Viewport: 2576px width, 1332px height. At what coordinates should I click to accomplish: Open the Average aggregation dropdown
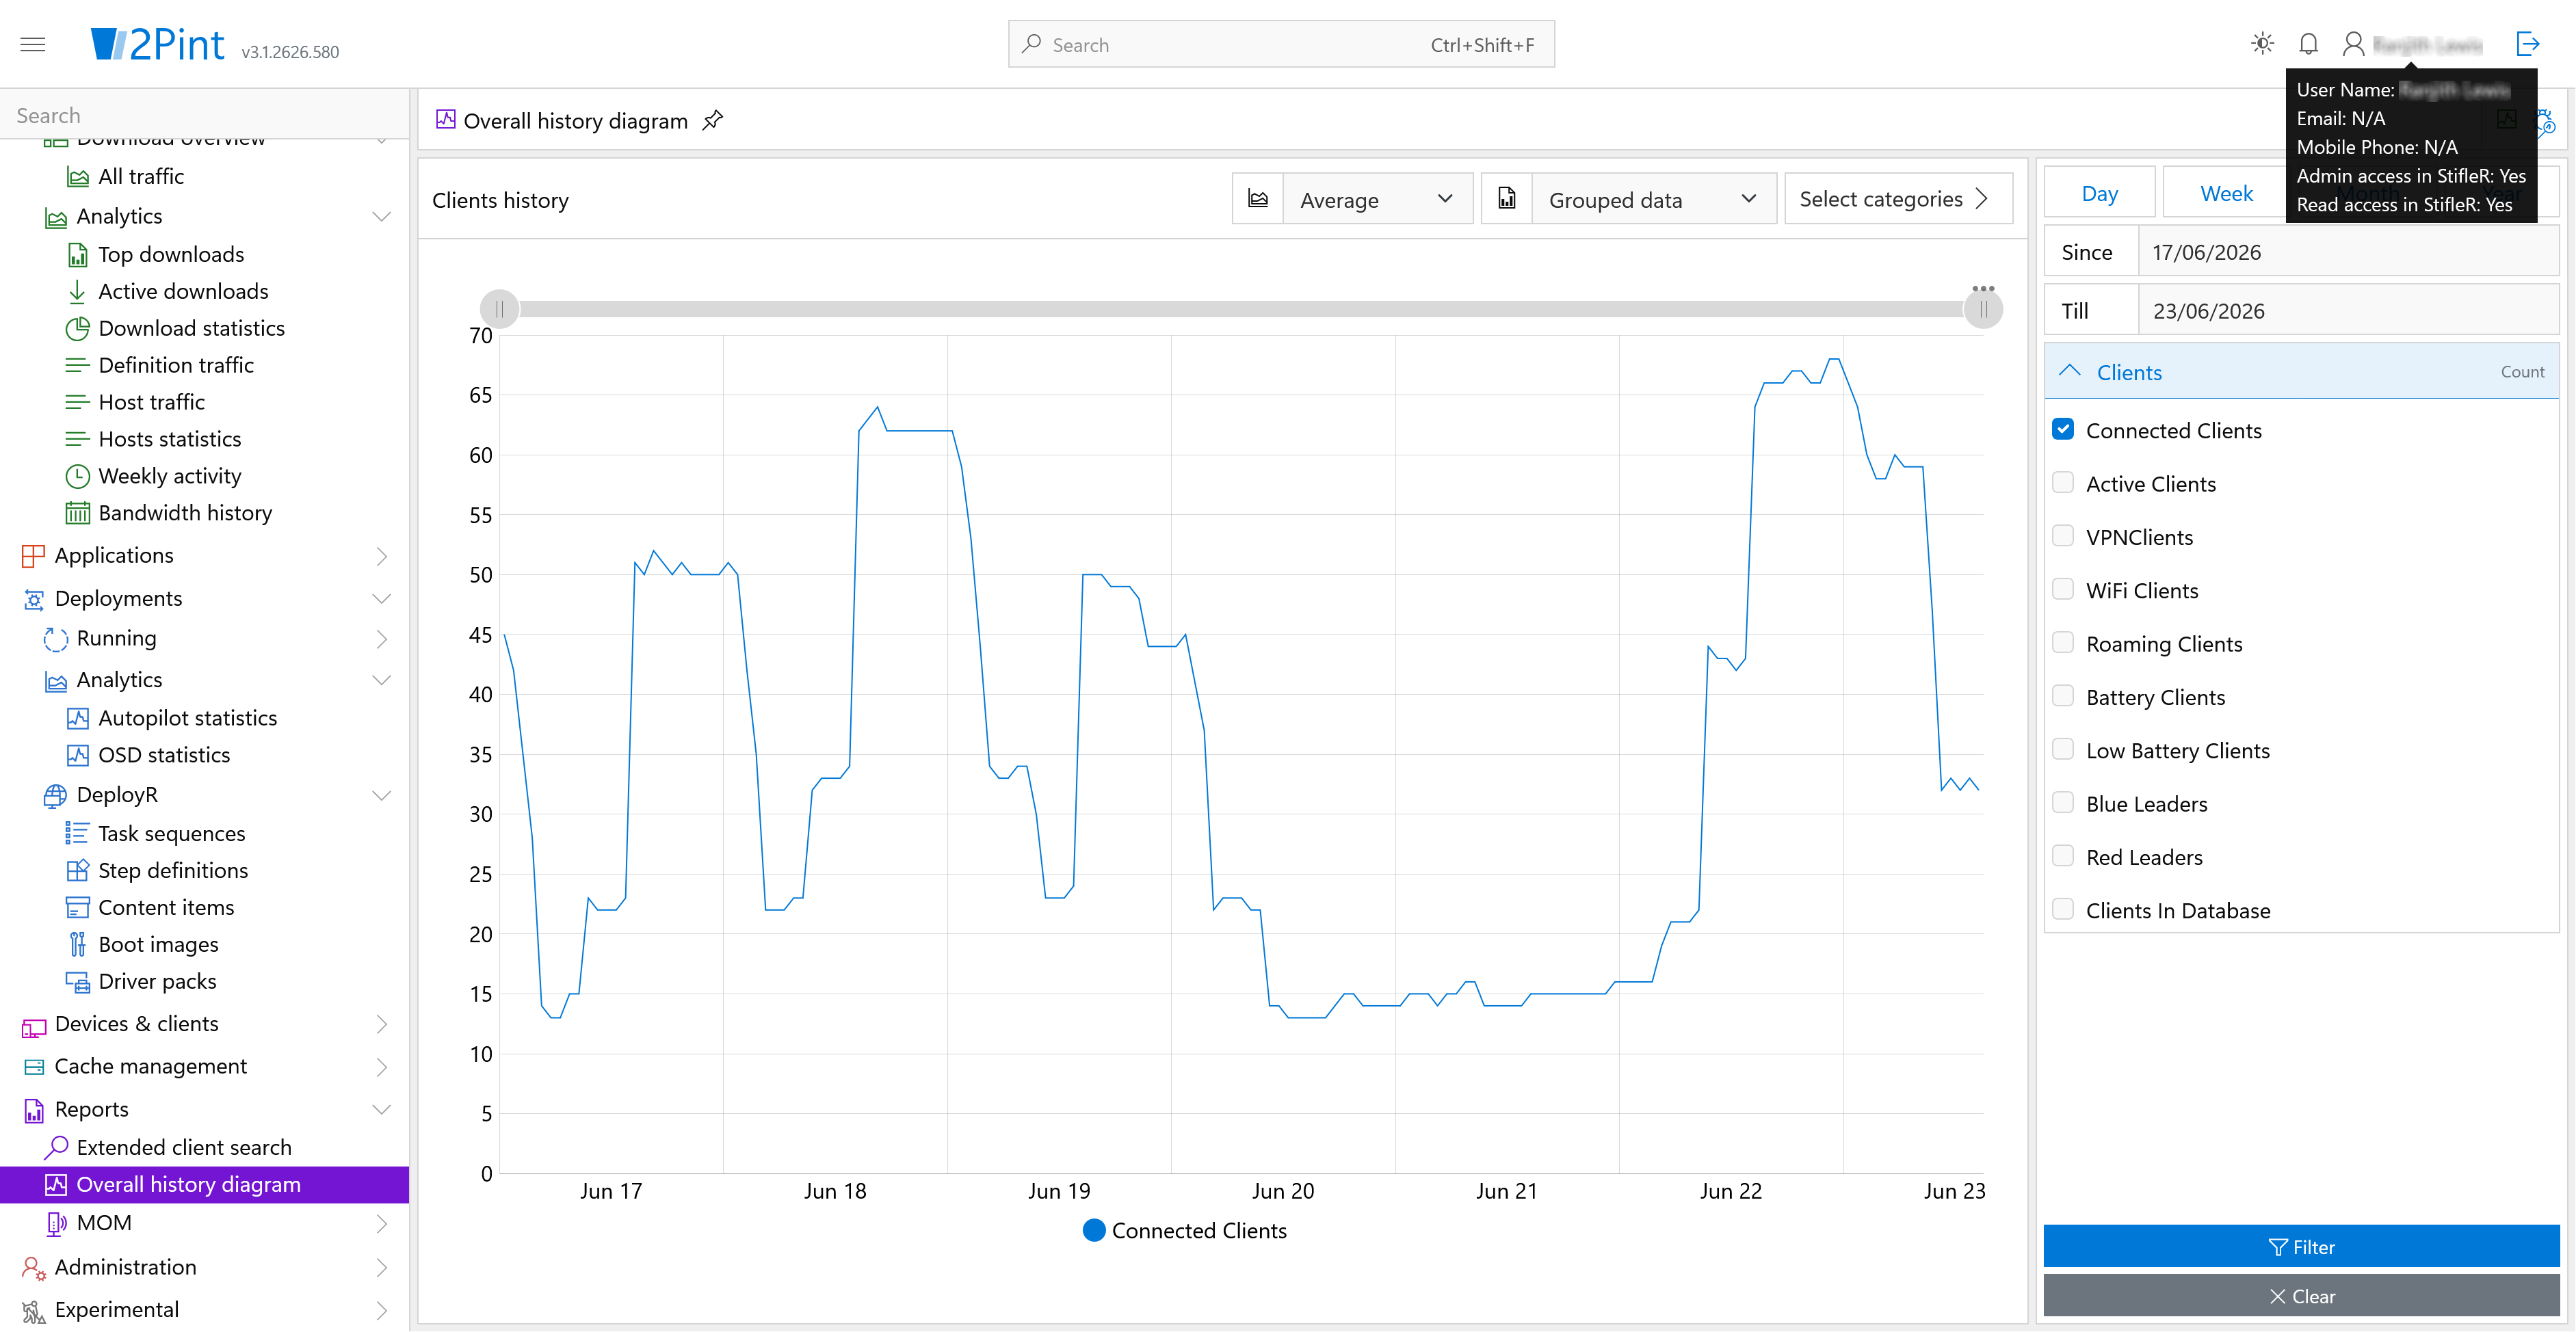coord(1377,199)
